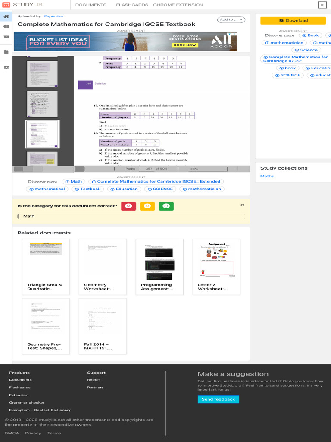This screenshot has width=331, height=442.
Task: Click the green happy face rating
Action: click(166, 206)
